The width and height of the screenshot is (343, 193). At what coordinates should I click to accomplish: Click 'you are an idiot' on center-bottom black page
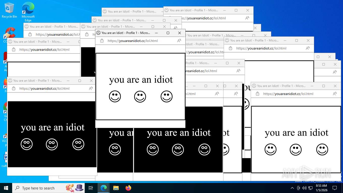coord(179,133)
